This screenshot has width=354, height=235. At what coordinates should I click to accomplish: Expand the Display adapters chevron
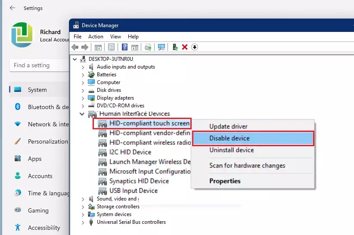(83, 98)
